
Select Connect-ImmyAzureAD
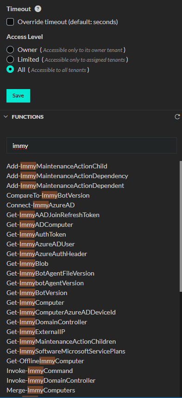point(41,205)
